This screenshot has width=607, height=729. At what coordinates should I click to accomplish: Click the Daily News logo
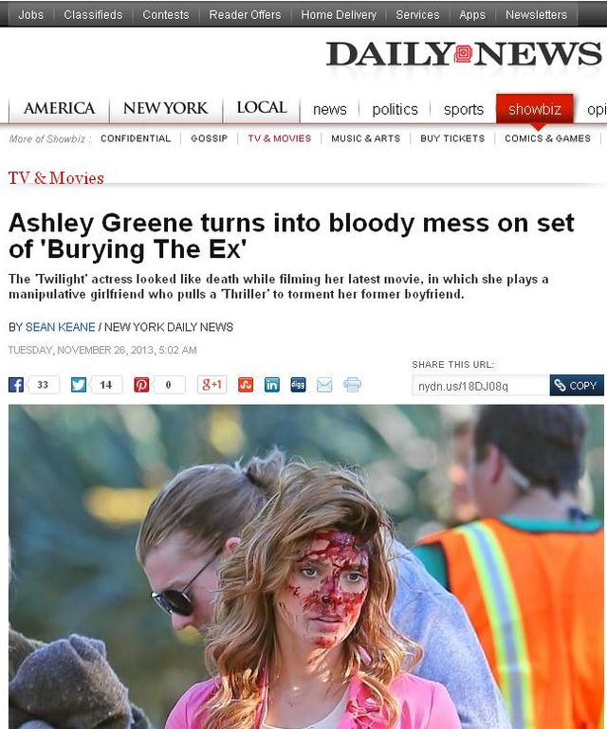pyautogui.click(x=464, y=54)
